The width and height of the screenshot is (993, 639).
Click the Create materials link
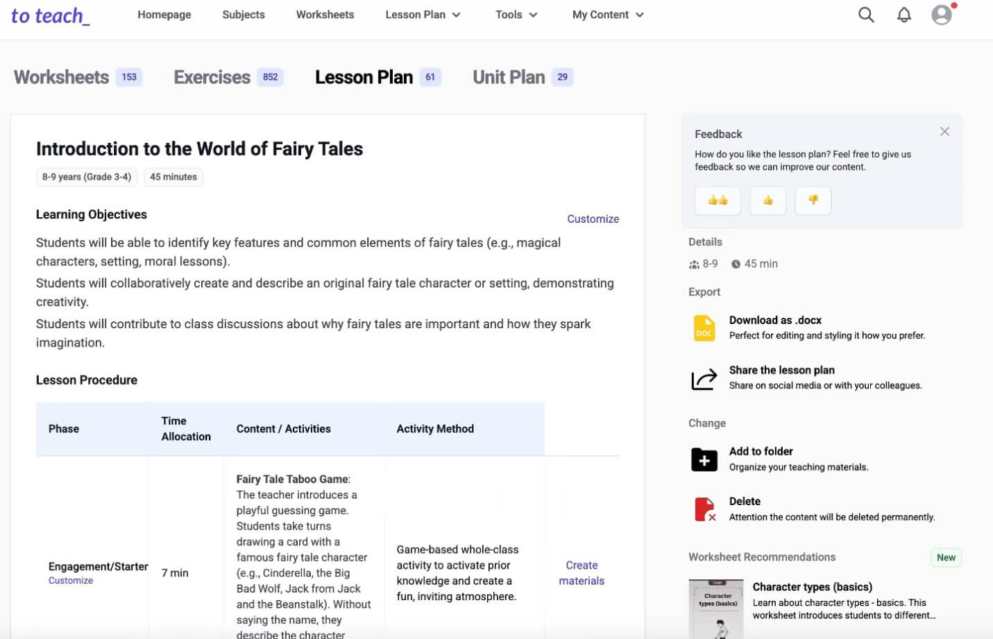tap(582, 573)
